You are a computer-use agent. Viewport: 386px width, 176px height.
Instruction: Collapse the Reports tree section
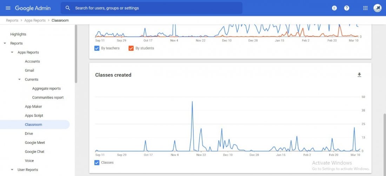tap(5, 43)
